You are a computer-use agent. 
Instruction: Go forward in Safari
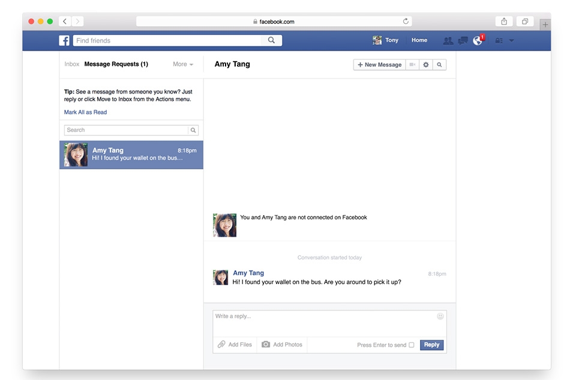[x=77, y=21]
